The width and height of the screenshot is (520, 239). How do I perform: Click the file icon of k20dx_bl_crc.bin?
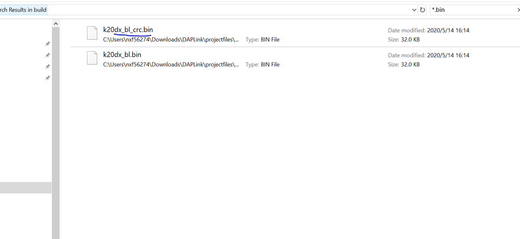(92, 33)
